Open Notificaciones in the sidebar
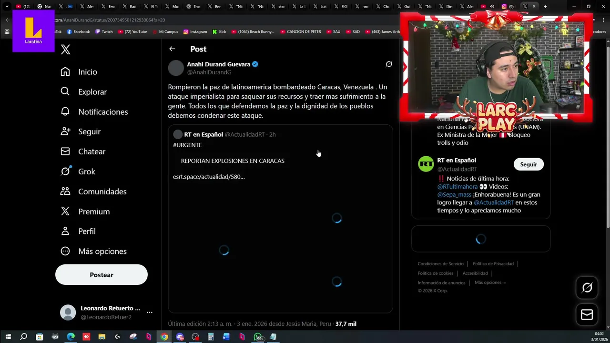 [x=94, y=112]
